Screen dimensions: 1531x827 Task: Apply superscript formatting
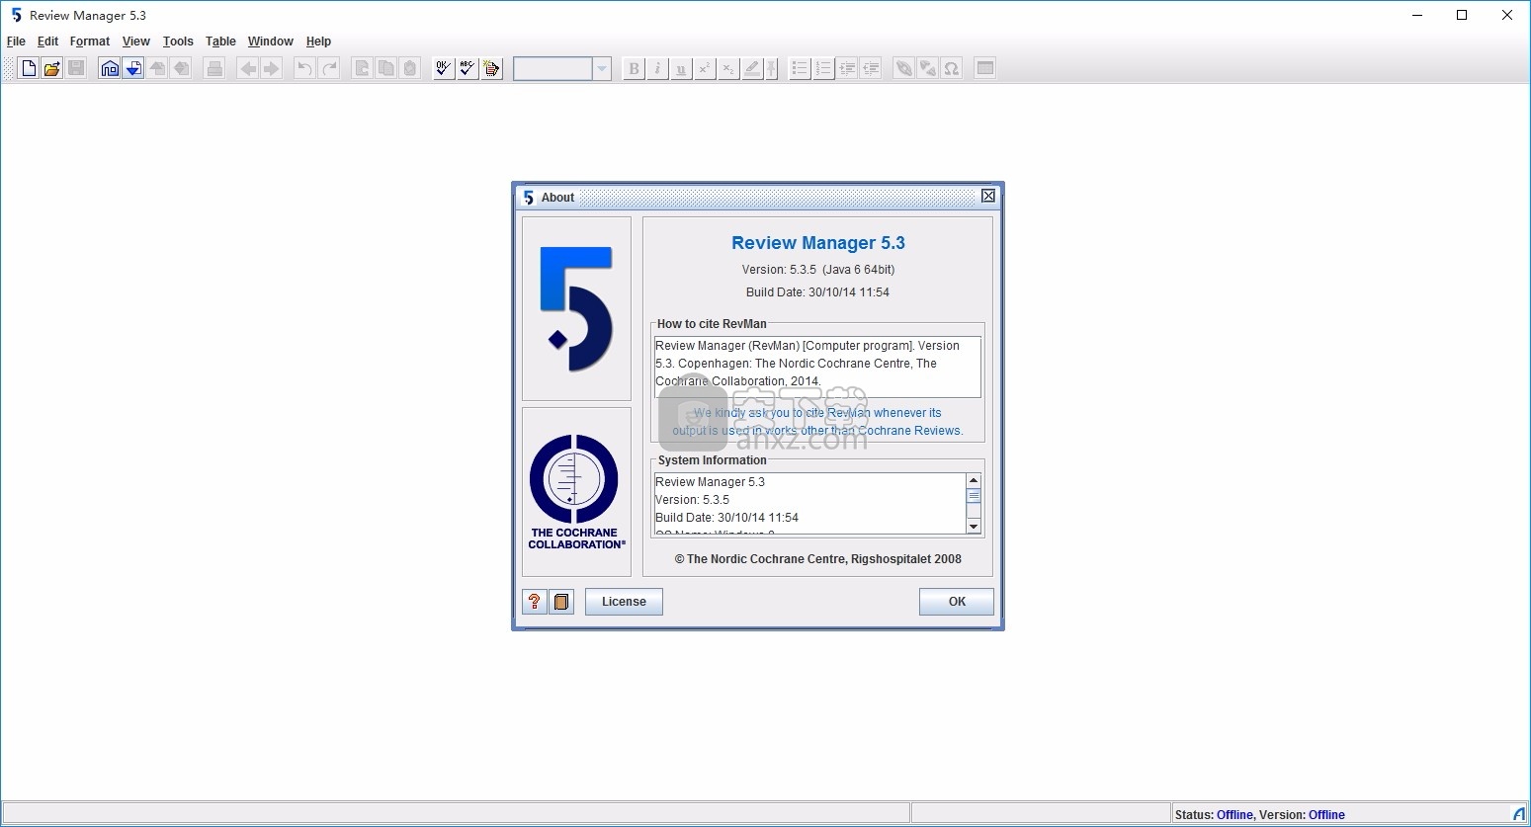click(x=705, y=68)
